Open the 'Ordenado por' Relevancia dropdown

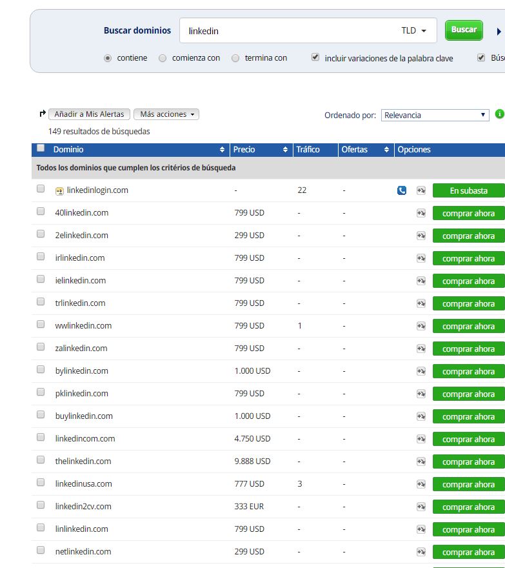pyautogui.click(x=435, y=115)
